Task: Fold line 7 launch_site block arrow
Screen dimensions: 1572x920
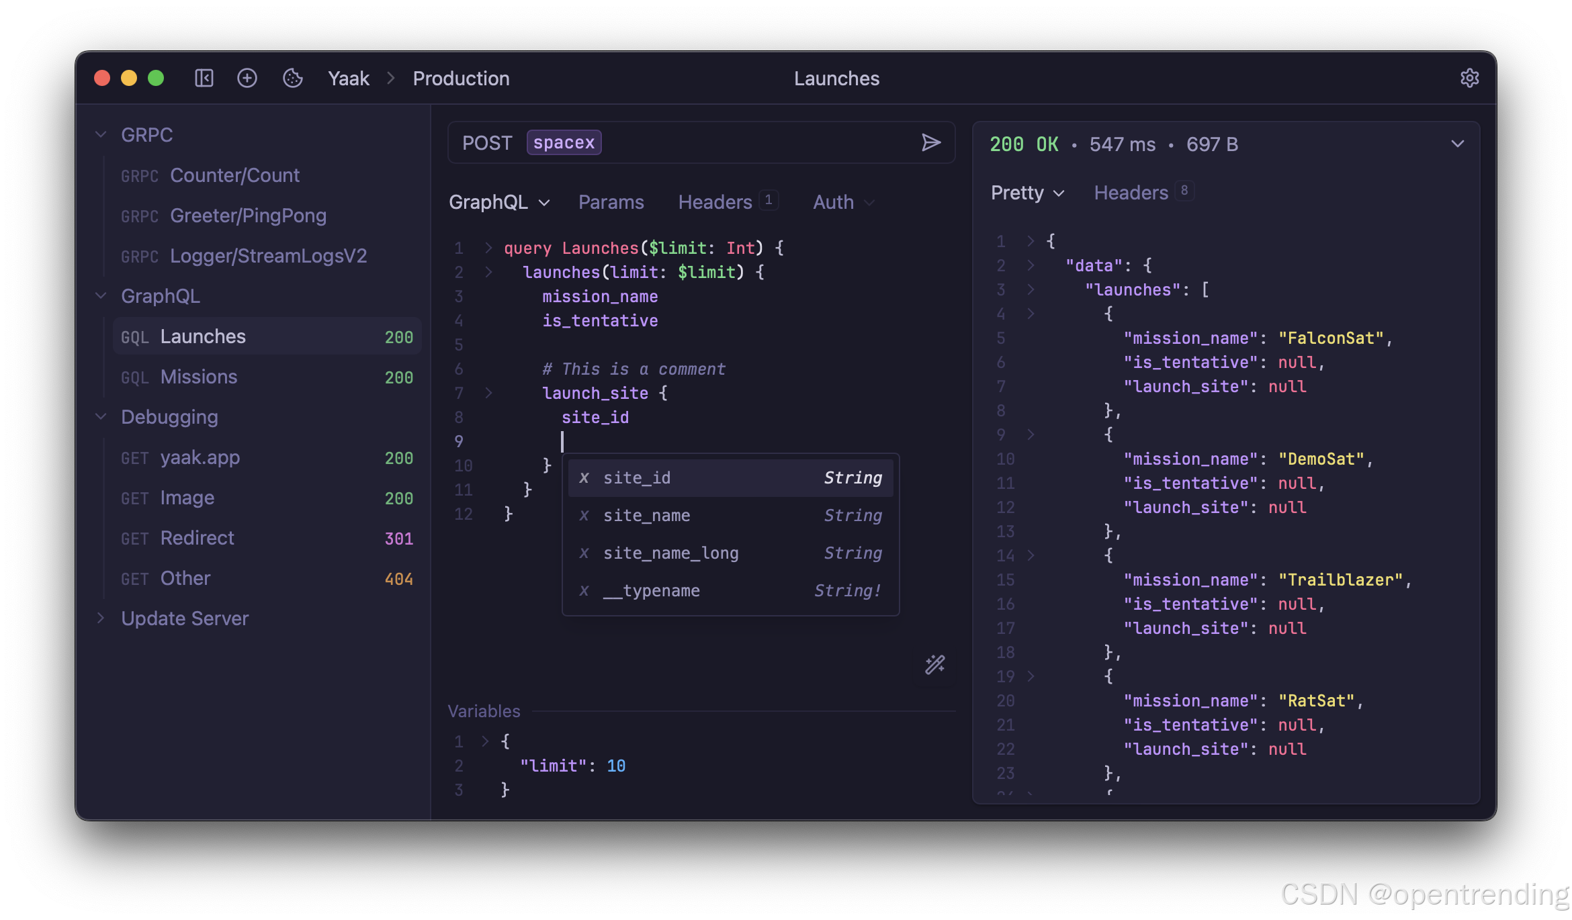Action: (489, 393)
